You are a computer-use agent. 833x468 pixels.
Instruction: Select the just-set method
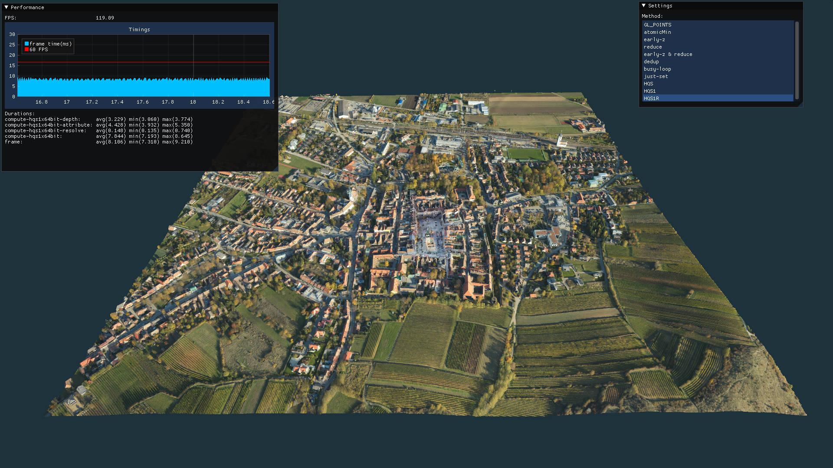point(656,76)
